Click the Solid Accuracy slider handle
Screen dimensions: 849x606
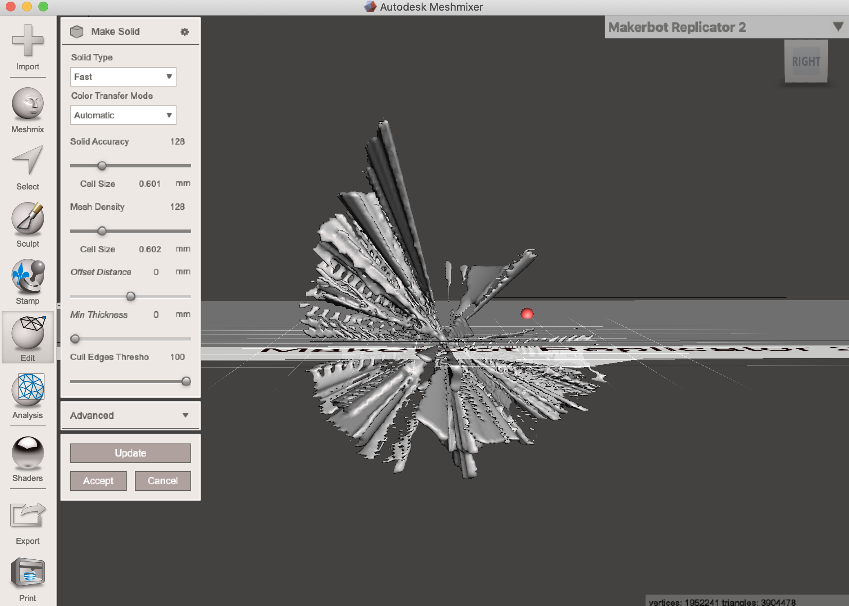pos(102,165)
